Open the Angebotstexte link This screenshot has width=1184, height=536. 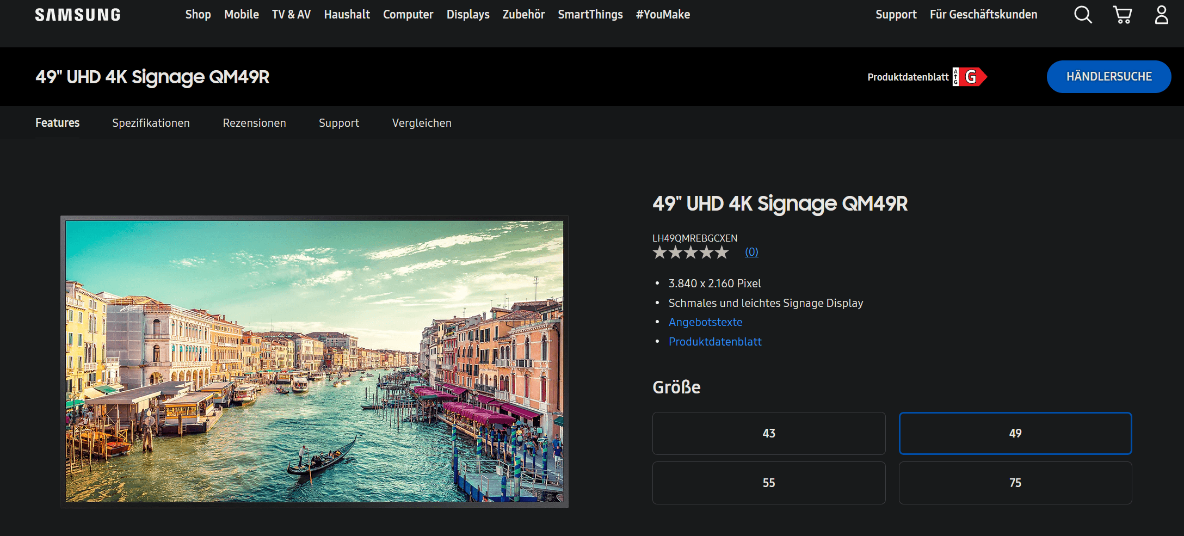pos(705,322)
